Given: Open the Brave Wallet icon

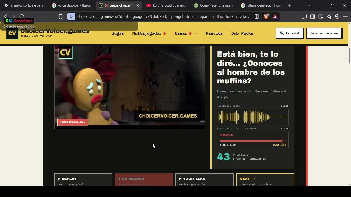Looking at the screenshot, I should pos(321,16).
